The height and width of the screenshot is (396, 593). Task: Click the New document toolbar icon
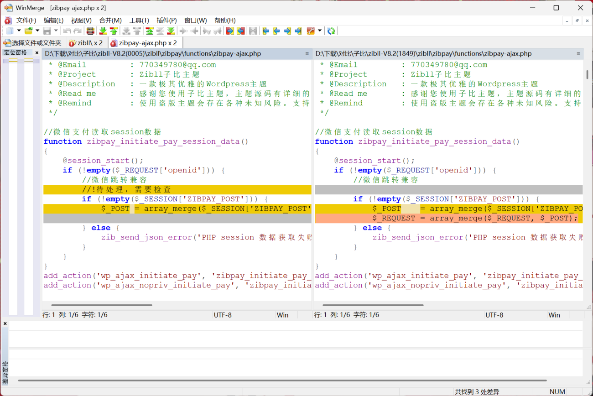10,31
